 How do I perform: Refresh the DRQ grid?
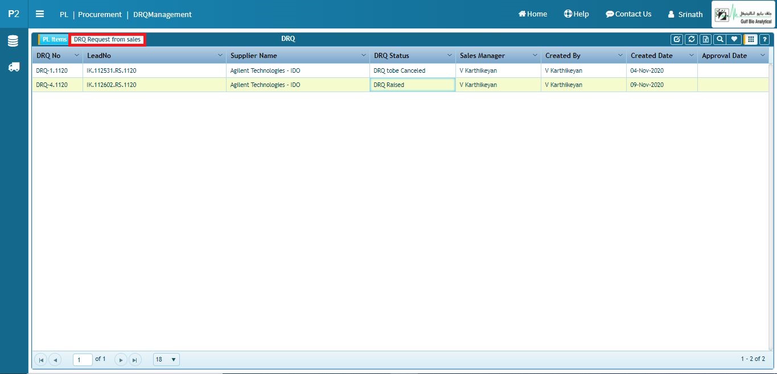(x=691, y=39)
